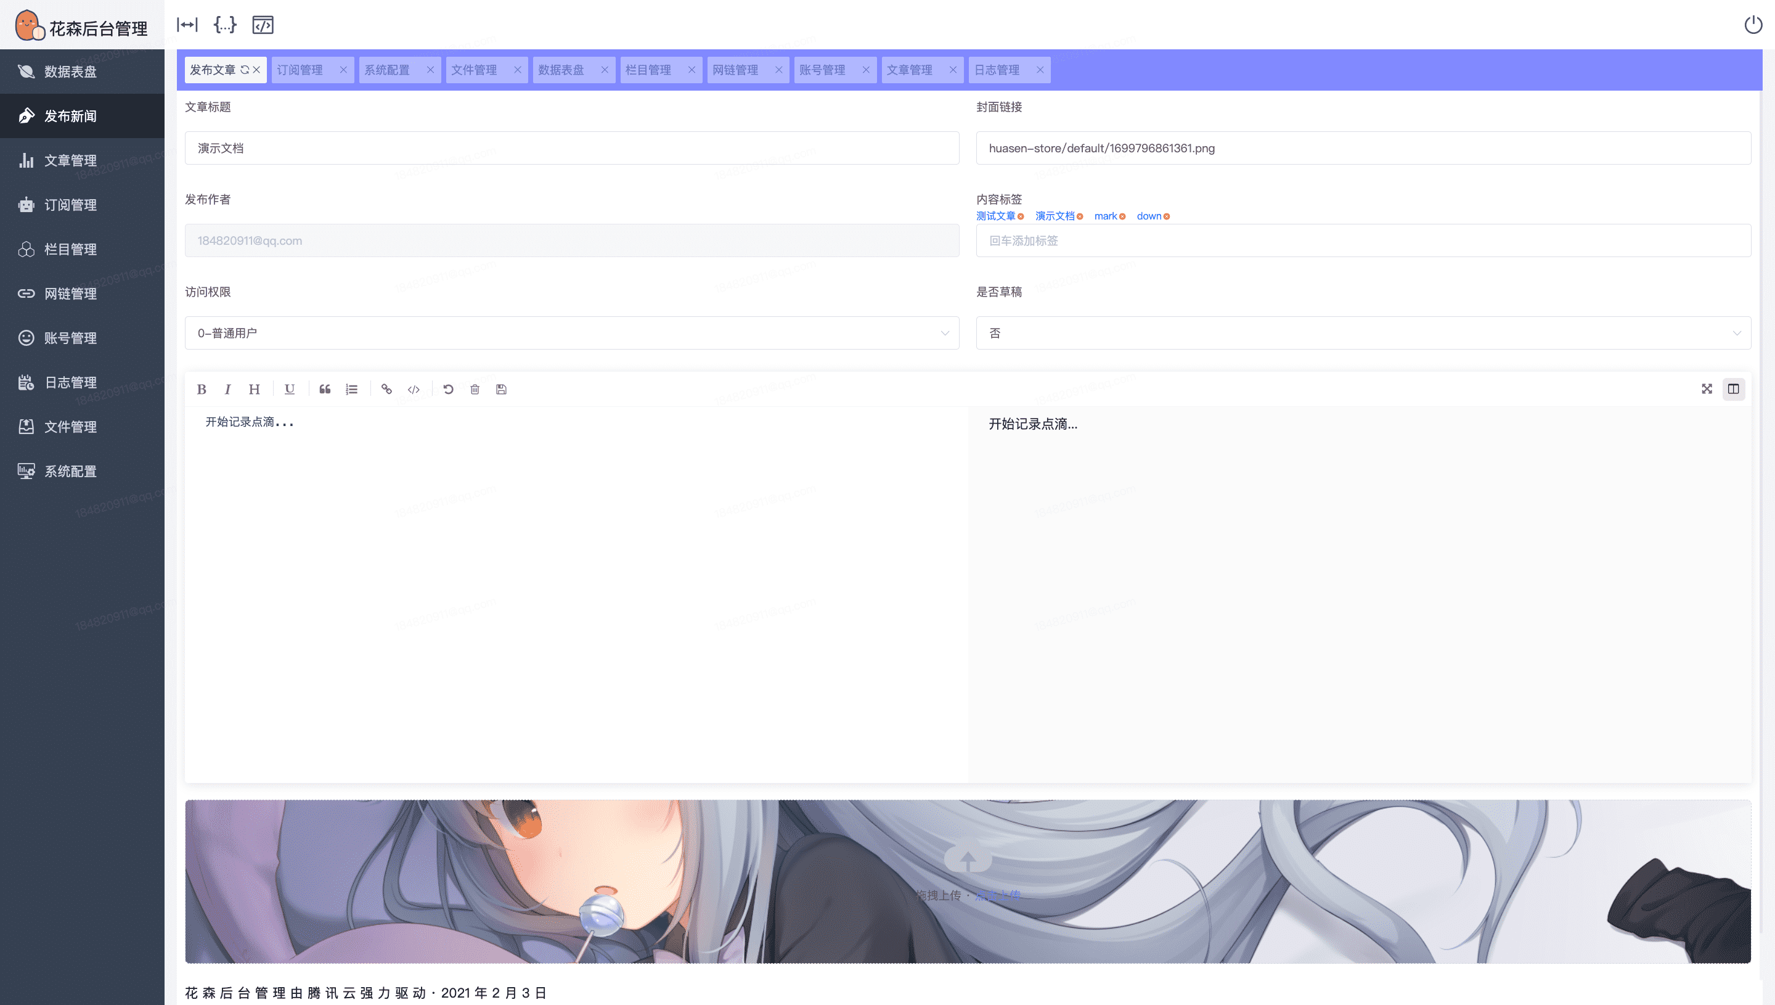Expand the 是否草稿 dropdown
This screenshot has height=1005, width=1775.
coord(1363,333)
